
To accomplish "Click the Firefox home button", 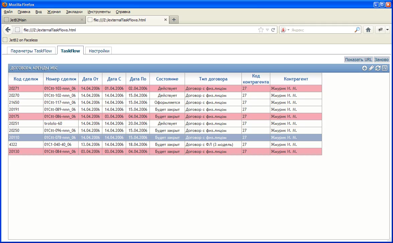I will point(368,30).
